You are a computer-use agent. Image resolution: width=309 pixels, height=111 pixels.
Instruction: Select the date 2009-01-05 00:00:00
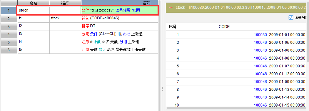tap(287, 43)
